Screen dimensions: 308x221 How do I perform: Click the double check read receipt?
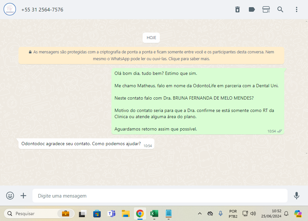[x=279, y=131]
